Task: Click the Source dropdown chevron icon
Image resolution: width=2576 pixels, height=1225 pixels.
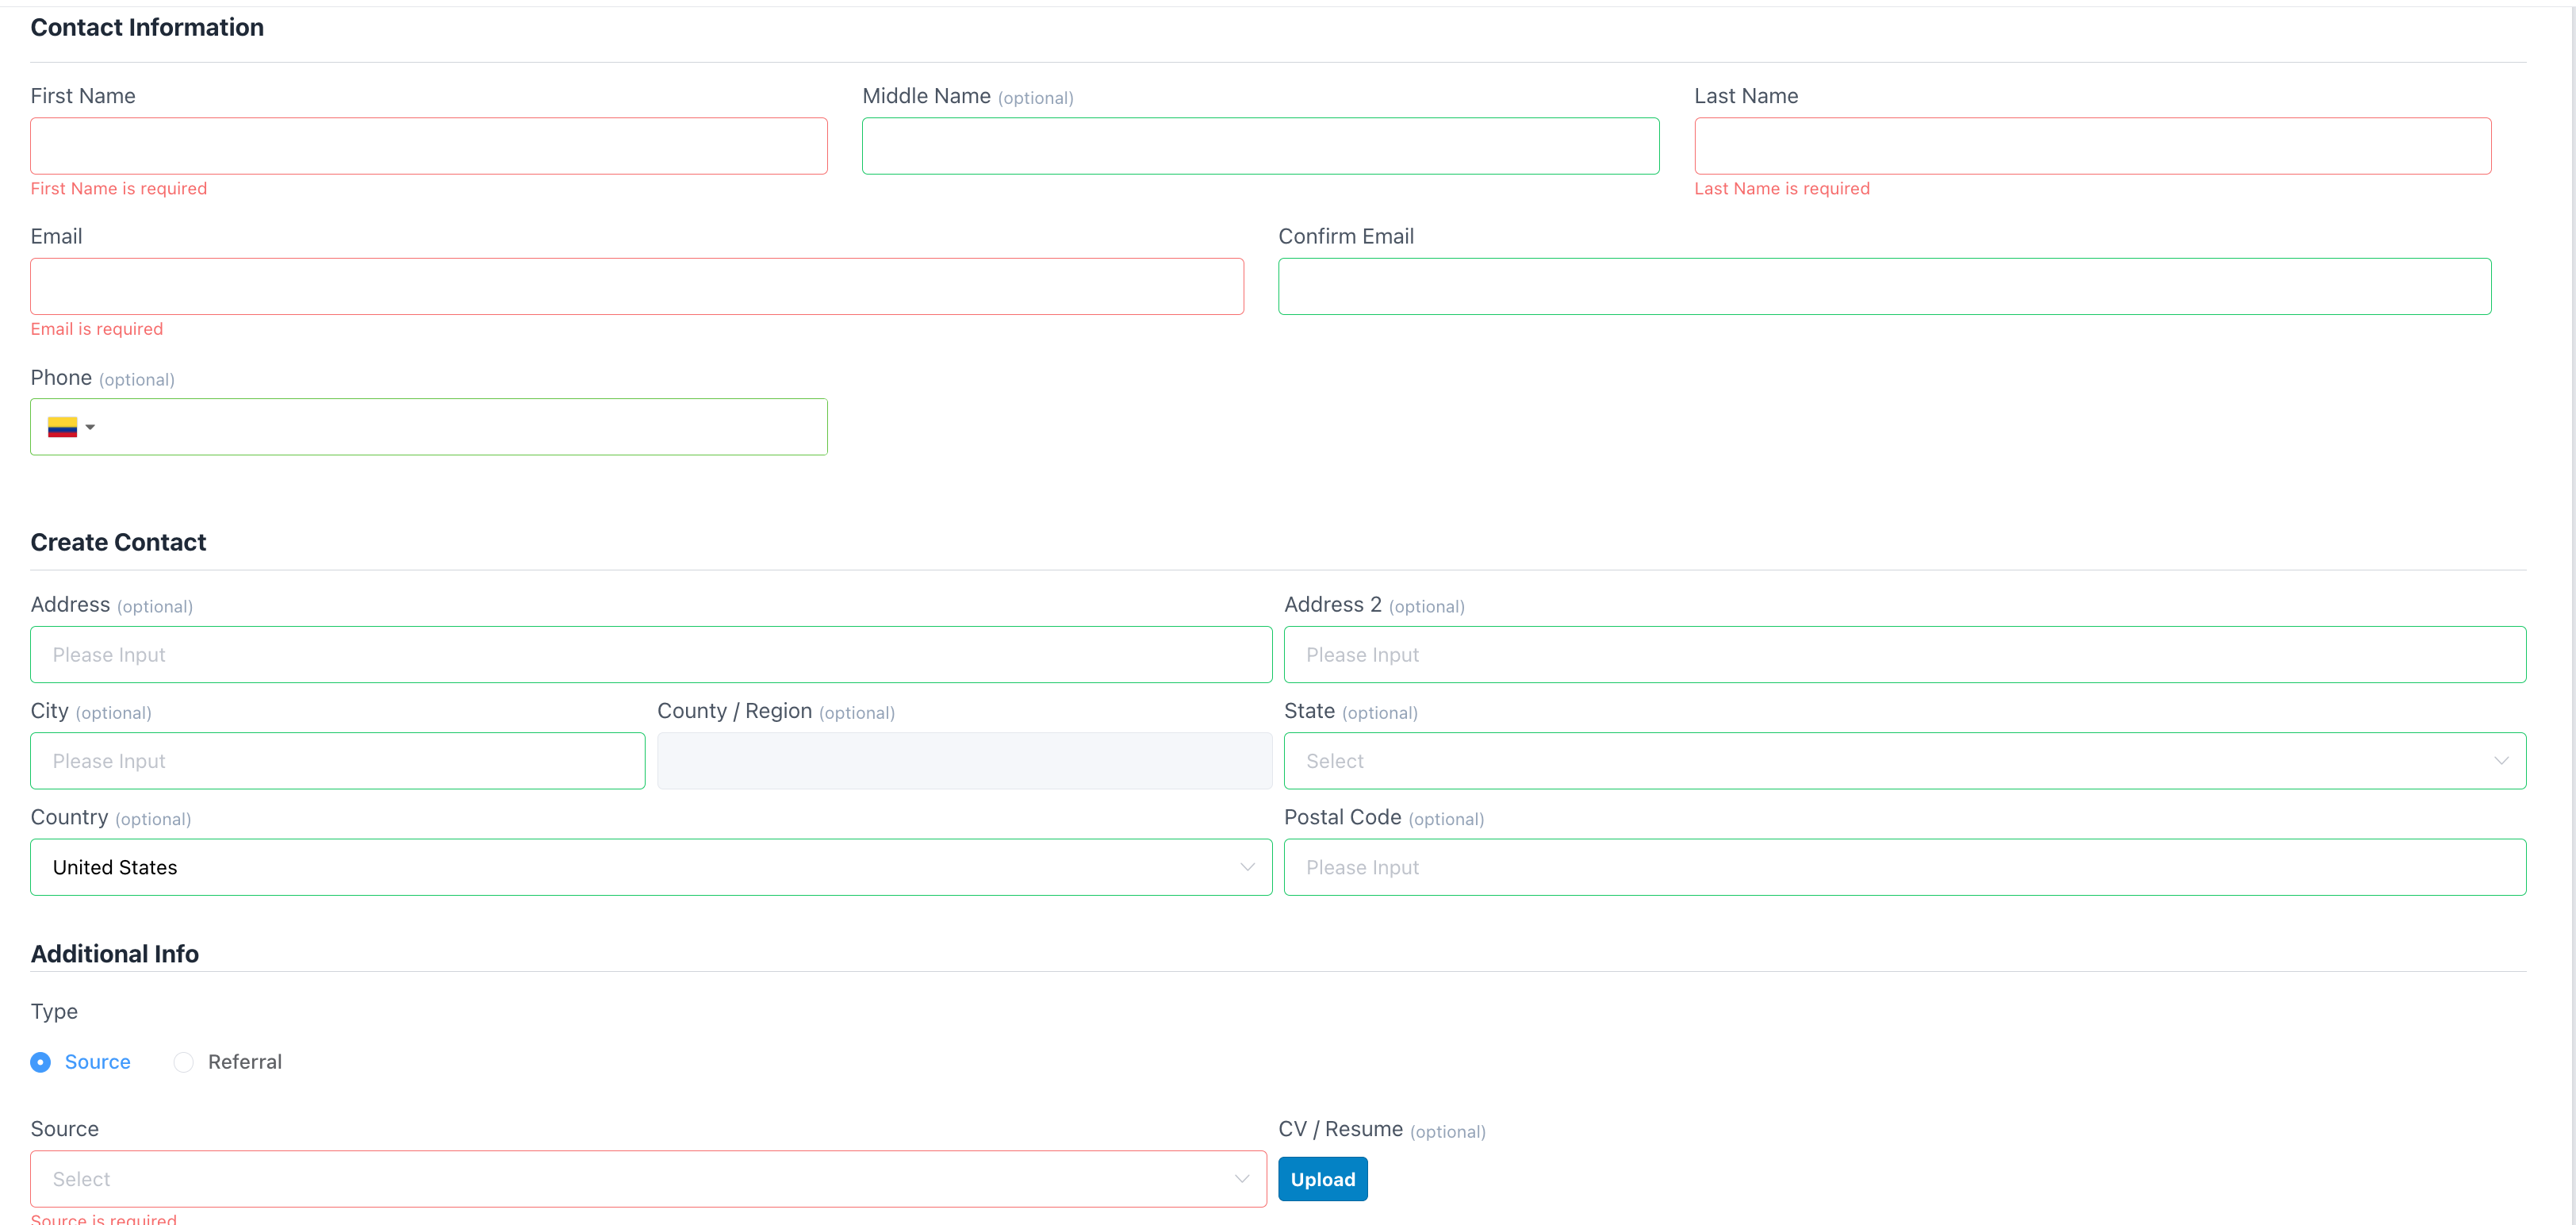Action: [x=1241, y=1179]
